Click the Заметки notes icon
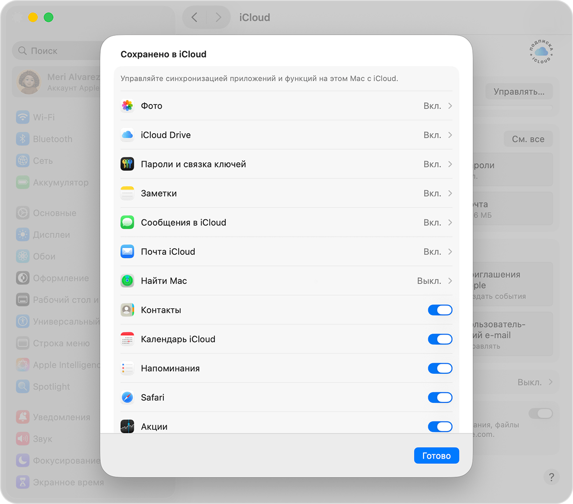The image size is (573, 504). coord(127,193)
